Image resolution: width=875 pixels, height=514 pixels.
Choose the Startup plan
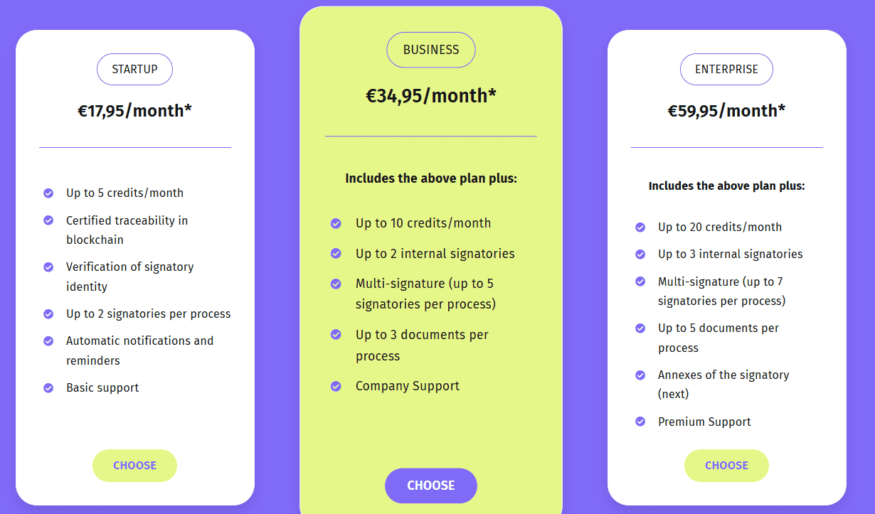(x=134, y=465)
